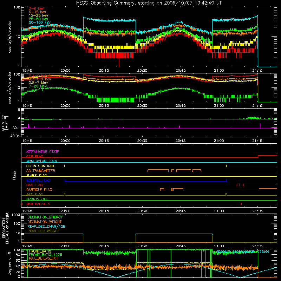
Task: Click the 'Absolute geomagnetic latitude' cyan label
Action: point(243,251)
